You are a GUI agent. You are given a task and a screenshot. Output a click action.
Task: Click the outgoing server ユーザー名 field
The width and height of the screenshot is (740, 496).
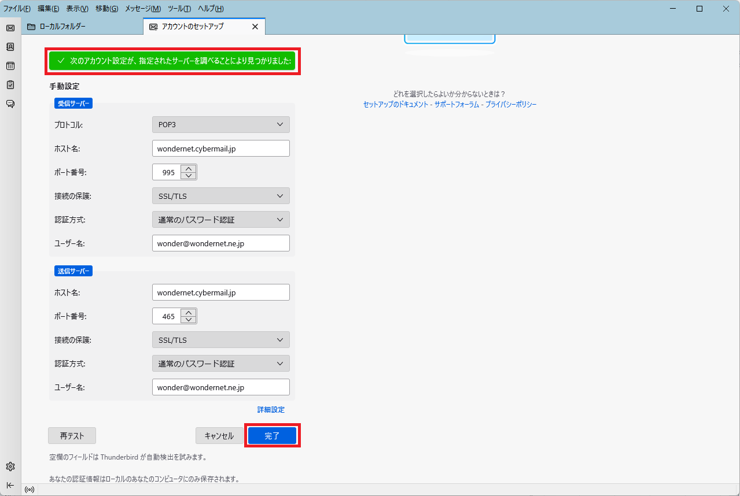pyautogui.click(x=221, y=387)
